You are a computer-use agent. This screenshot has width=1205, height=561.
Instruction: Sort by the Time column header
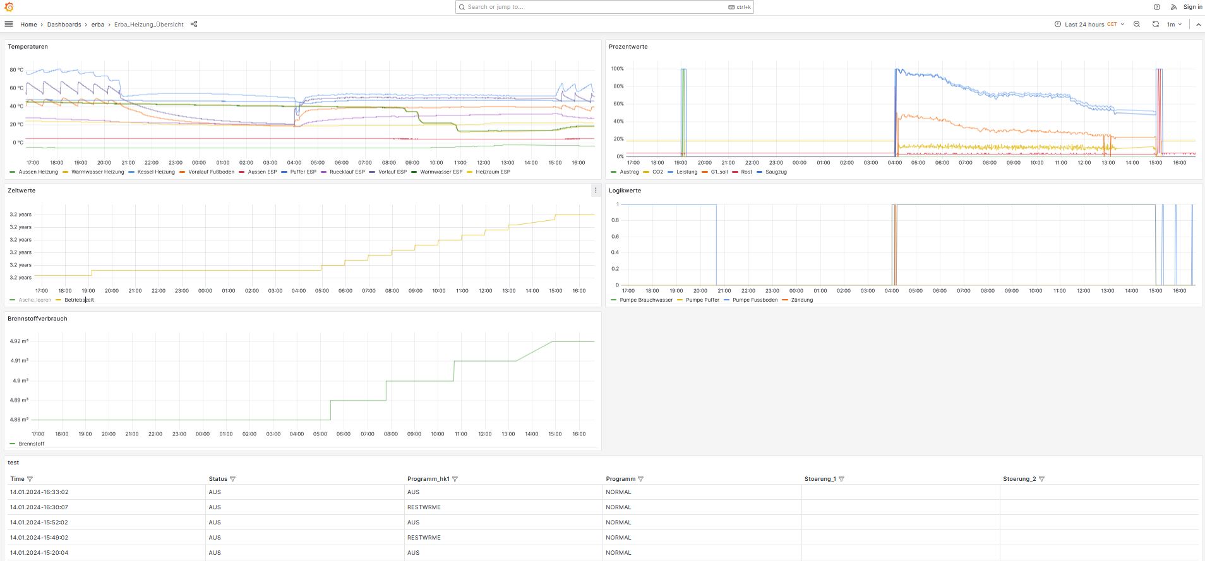coord(17,479)
